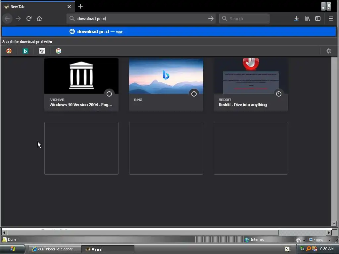Open the Bing top site tile
Viewport: 339px width, 254px height.
point(166,85)
